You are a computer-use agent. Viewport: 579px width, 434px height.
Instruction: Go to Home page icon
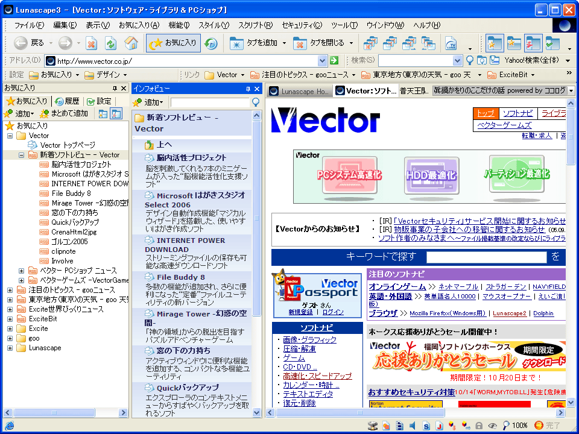tap(131, 43)
